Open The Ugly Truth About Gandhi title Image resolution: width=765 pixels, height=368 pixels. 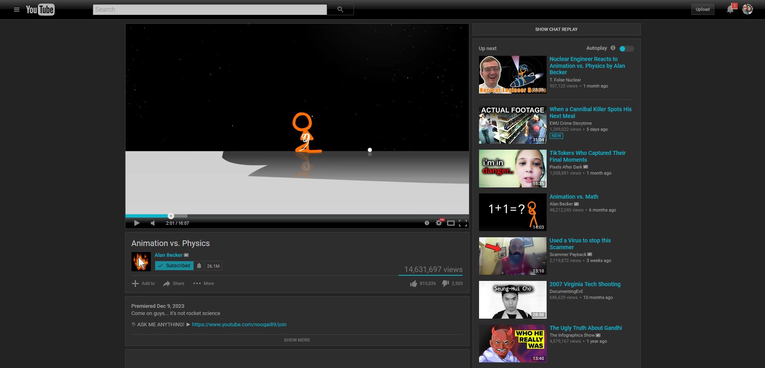click(586, 328)
